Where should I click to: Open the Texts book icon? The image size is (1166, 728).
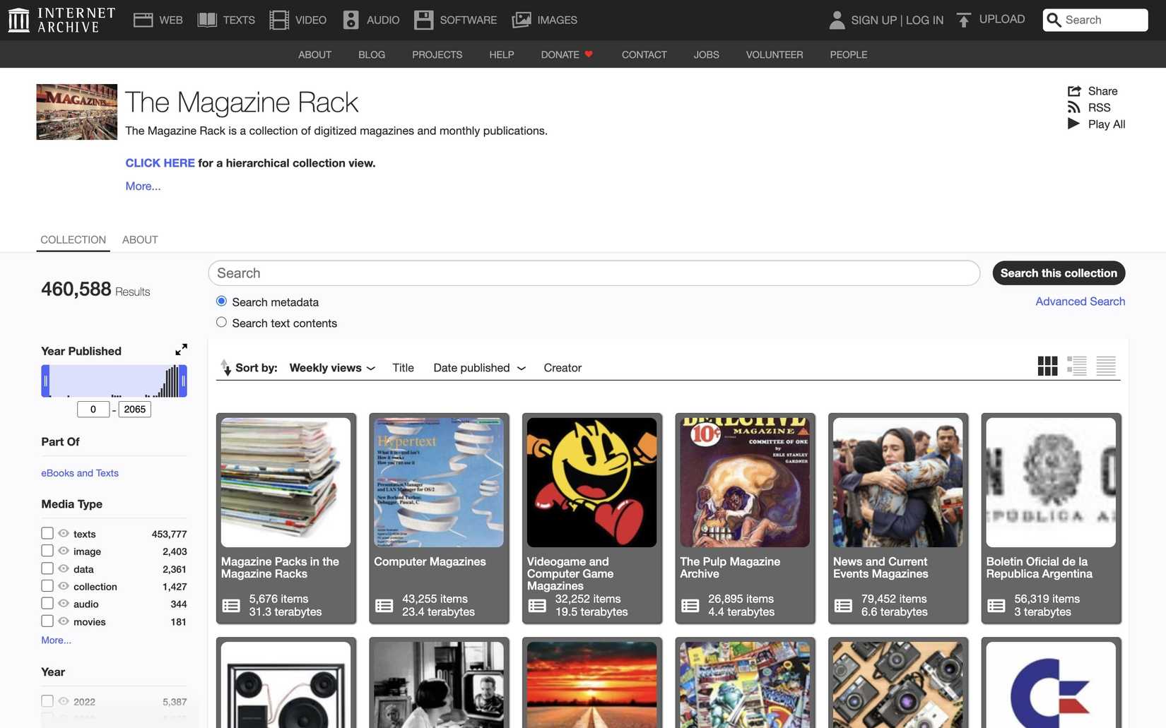coord(207,20)
